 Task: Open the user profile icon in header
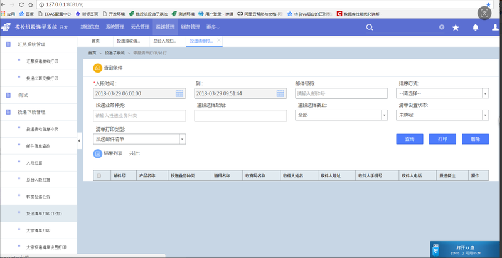coord(496,28)
